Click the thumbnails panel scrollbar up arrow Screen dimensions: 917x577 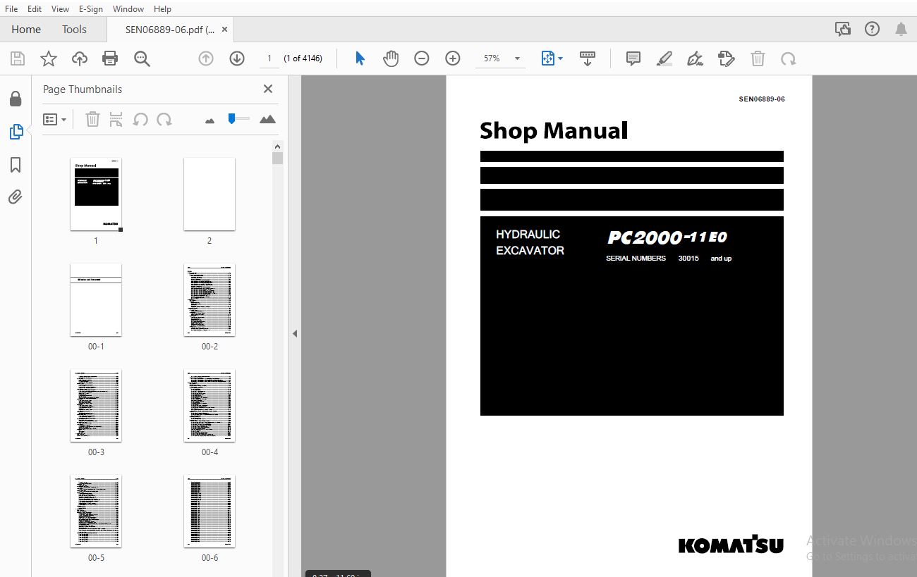(x=278, y=146)
